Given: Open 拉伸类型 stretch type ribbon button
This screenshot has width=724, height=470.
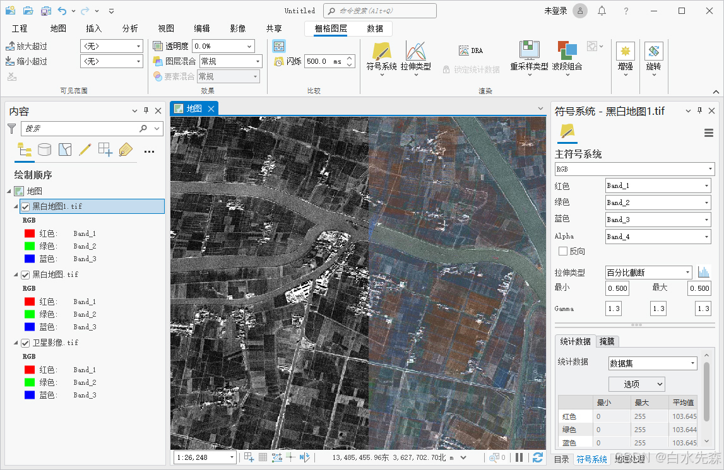Looking at the screenshot, I should click(x=415, y=58).
